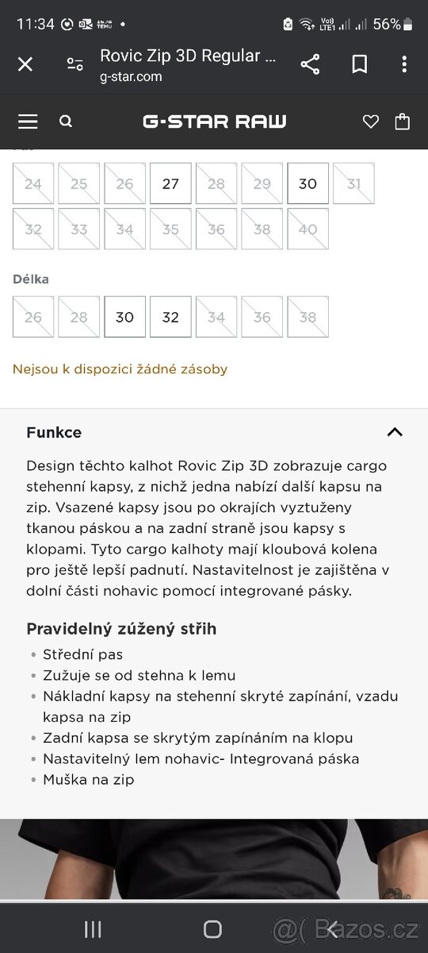Open the three-dot overflow menu
428x953 pixels.
pyautogui.click(x=404, y=64)
